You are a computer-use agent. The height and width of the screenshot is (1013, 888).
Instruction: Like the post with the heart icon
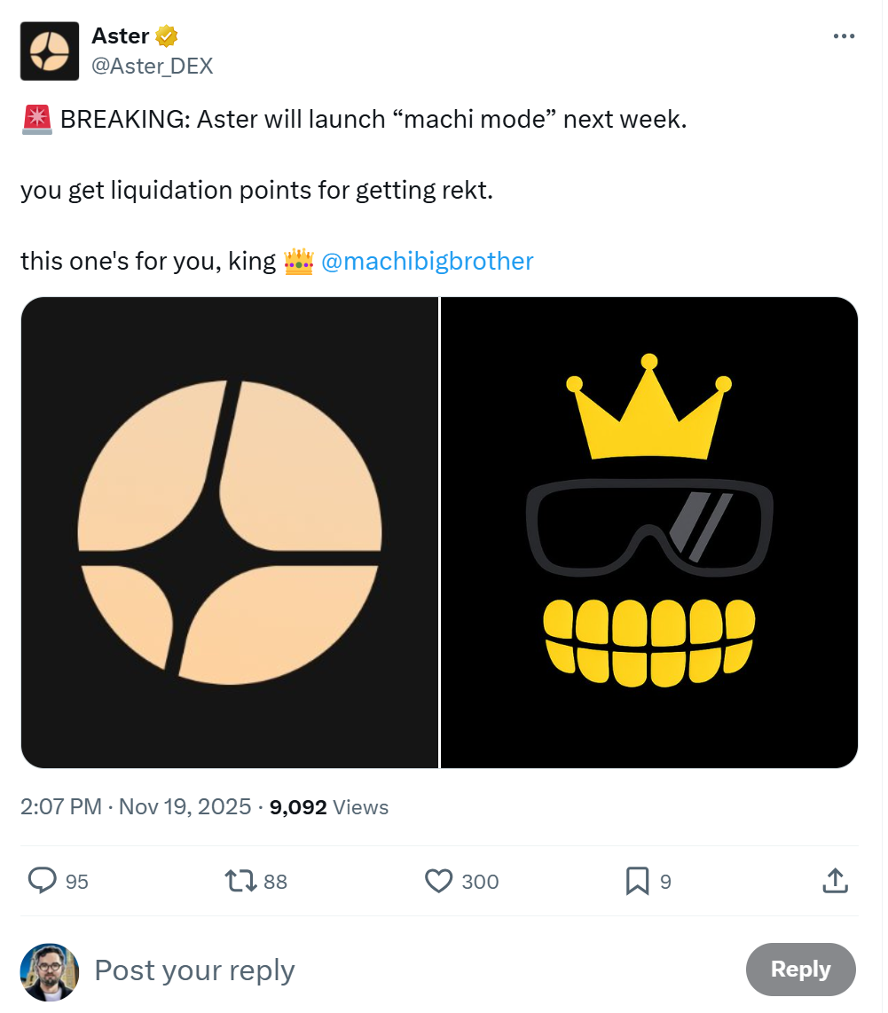click(x=439, y=881)
